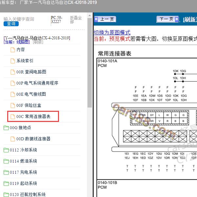197x197 pixels.
Task: Click the left arrow icon on 上一页 button
Action: (x=96, y=19)
